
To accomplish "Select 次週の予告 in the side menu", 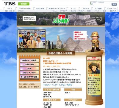I will coord(29,64).
